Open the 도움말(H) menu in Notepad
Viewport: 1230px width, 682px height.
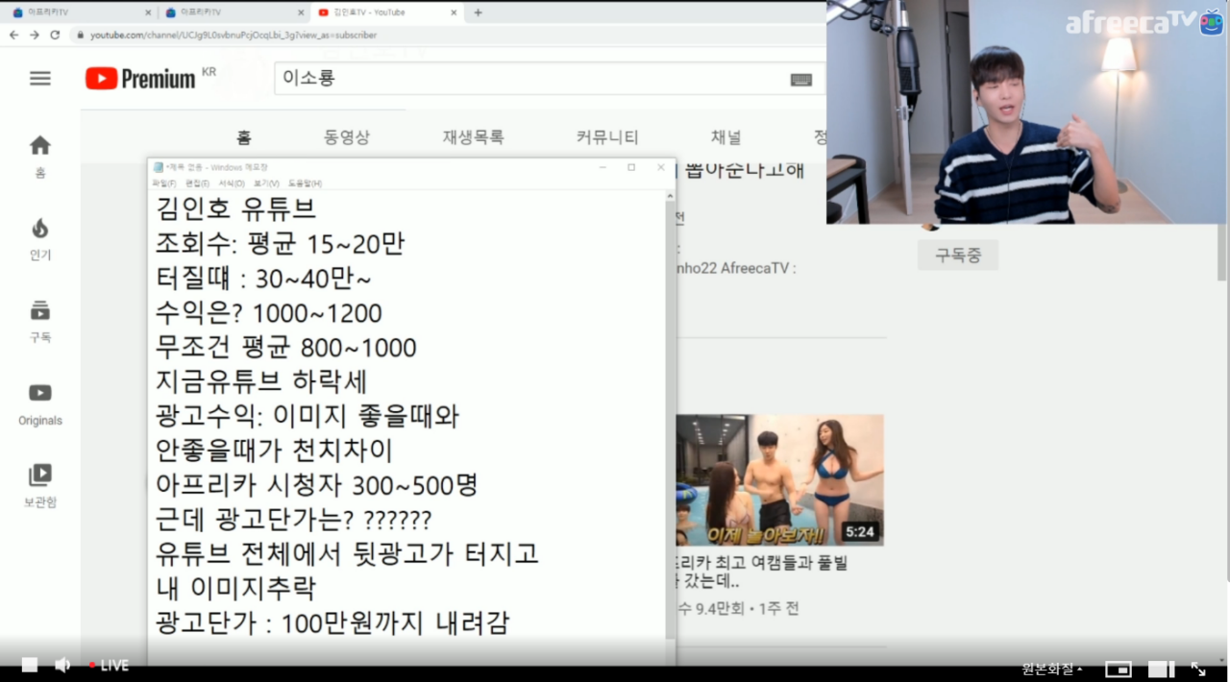pyautogui.click(x=305, y=183)
